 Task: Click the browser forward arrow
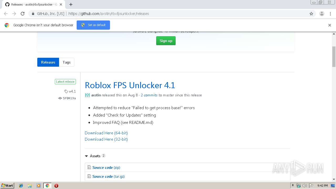(14, 14)
